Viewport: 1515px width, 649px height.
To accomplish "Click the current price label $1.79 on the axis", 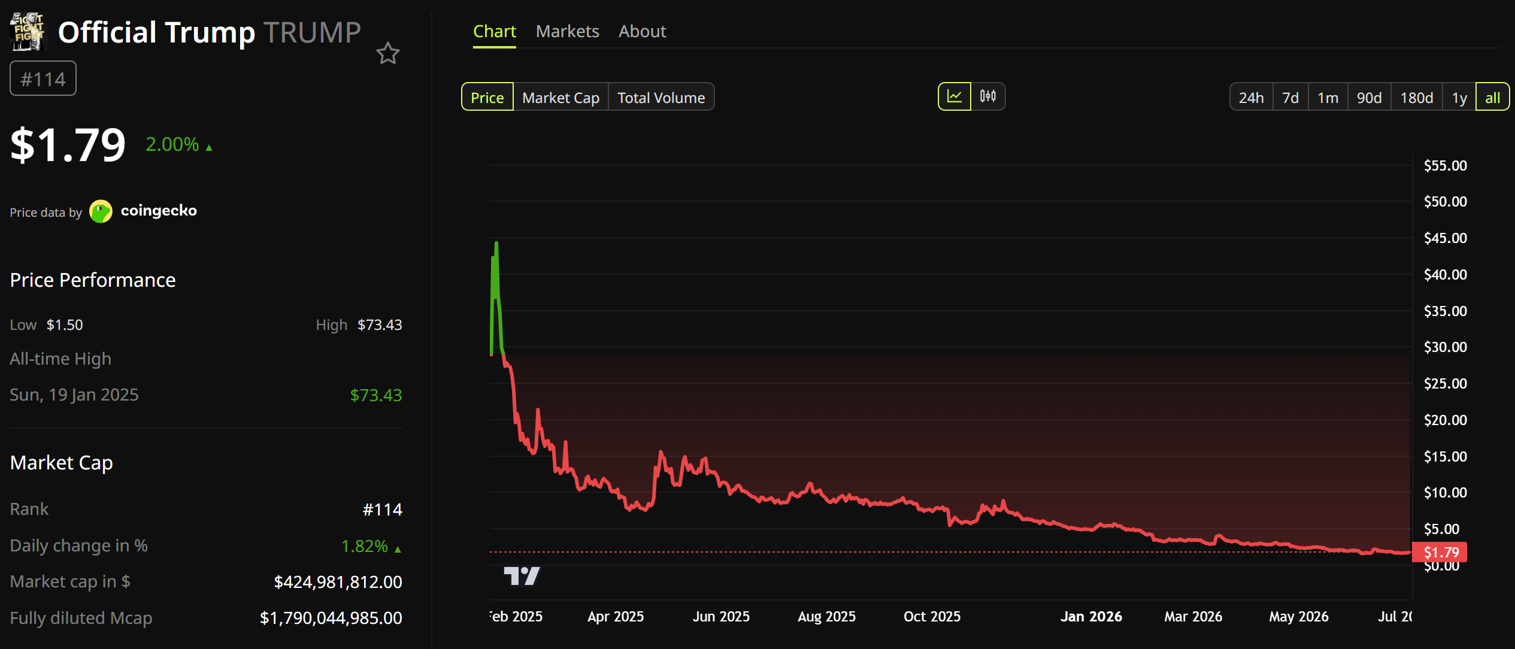I will [x=1440, y=552].
